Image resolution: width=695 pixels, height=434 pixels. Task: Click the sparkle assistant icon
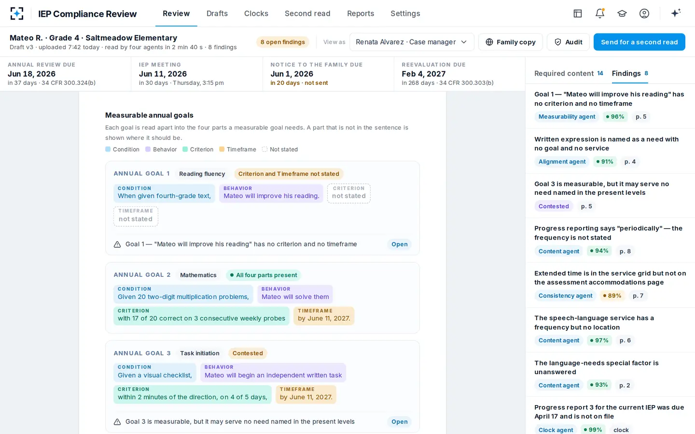(676, 13)
